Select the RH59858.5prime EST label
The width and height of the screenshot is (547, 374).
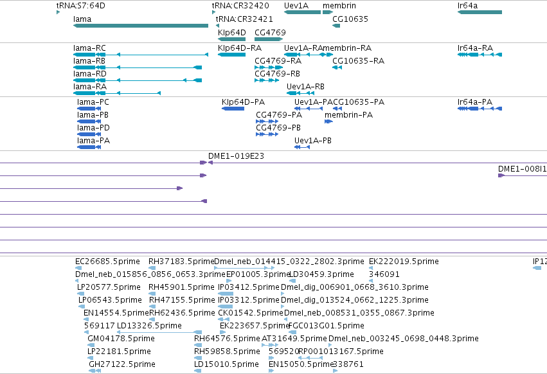(227, 352)
